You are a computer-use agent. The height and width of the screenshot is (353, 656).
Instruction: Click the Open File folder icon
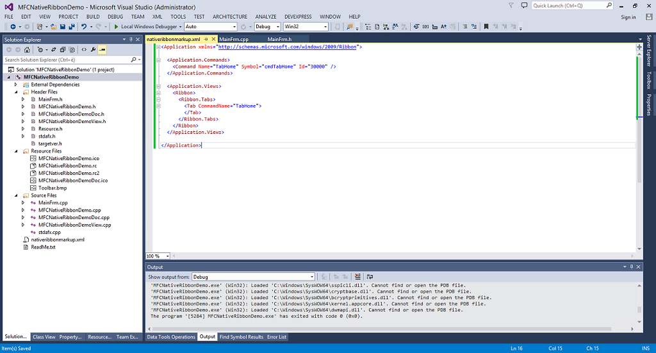54,27
